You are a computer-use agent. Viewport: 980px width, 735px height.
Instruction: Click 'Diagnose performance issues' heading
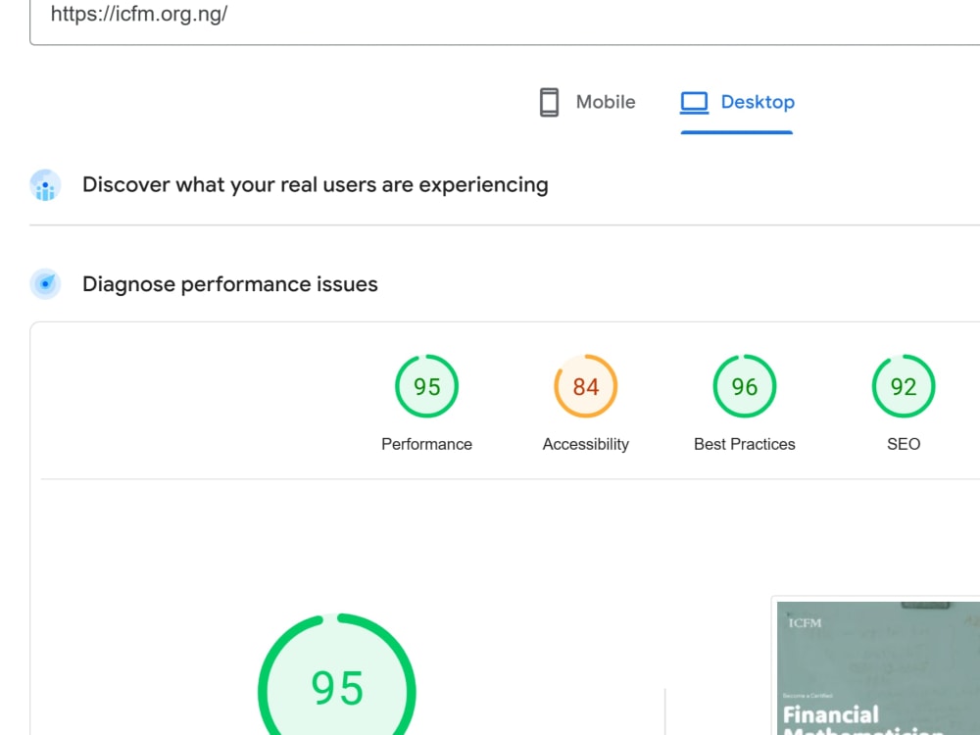230,284
